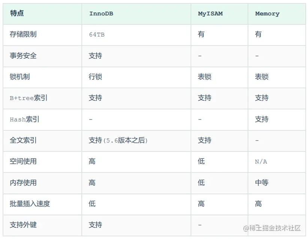Viewport: 308px width, 239px height.
Task: Click the 稀土掘金技术社区 watermark
Action: point(273,228)
